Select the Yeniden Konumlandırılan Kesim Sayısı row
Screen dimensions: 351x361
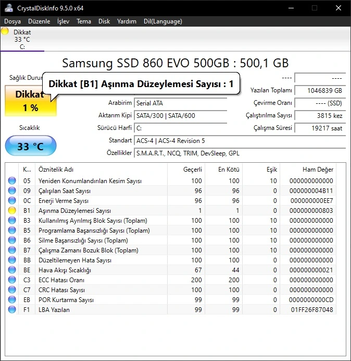click(171, 180)
